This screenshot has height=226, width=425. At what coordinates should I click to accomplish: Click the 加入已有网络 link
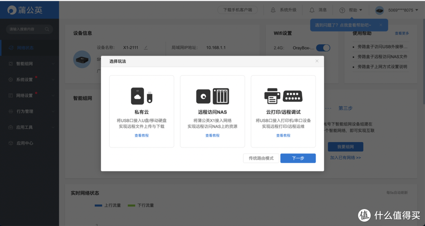(346, 158)
